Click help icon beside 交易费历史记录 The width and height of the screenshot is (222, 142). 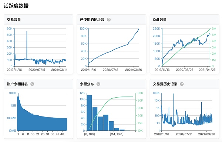(x=182, y=84)
